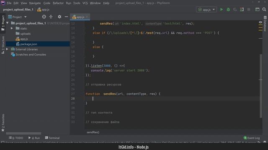Open the Project tool window from the left stripe

coord(3,23)
